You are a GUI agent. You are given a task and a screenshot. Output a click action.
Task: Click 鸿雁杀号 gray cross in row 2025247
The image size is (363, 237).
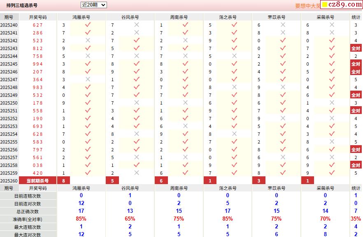point(88,79)
